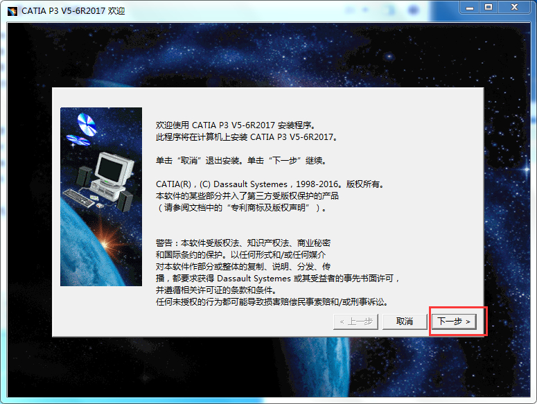Click the 下一步 (Next) button
This screenshot has width=537, height=404.
click(x=454, y=322)
